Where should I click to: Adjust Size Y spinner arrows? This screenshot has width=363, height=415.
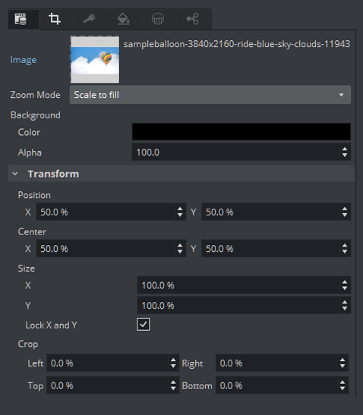[345, 306]
